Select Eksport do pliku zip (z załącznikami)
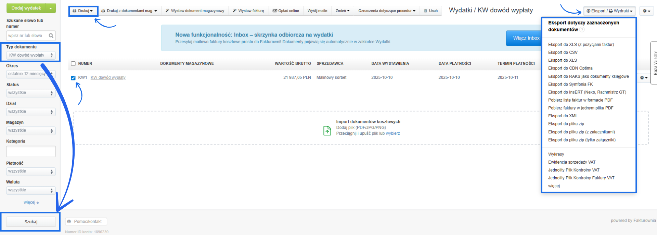 tap(581, 132)
